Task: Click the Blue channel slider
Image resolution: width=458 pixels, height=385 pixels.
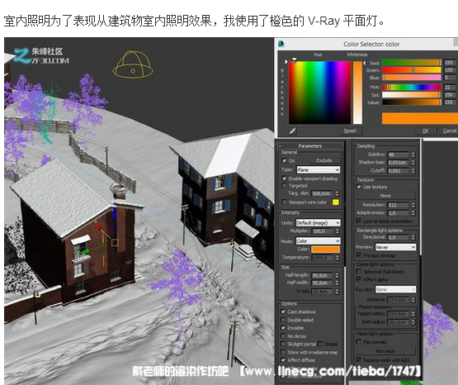Action: point(412,78)
